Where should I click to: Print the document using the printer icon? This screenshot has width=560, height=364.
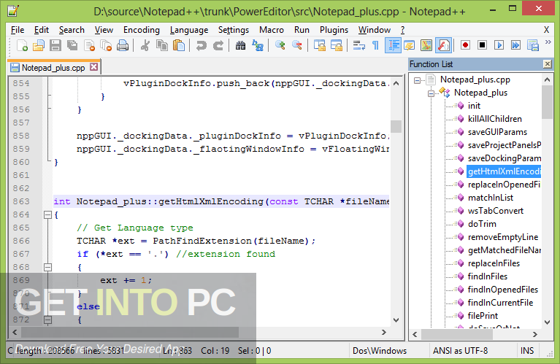coord(123,46)
